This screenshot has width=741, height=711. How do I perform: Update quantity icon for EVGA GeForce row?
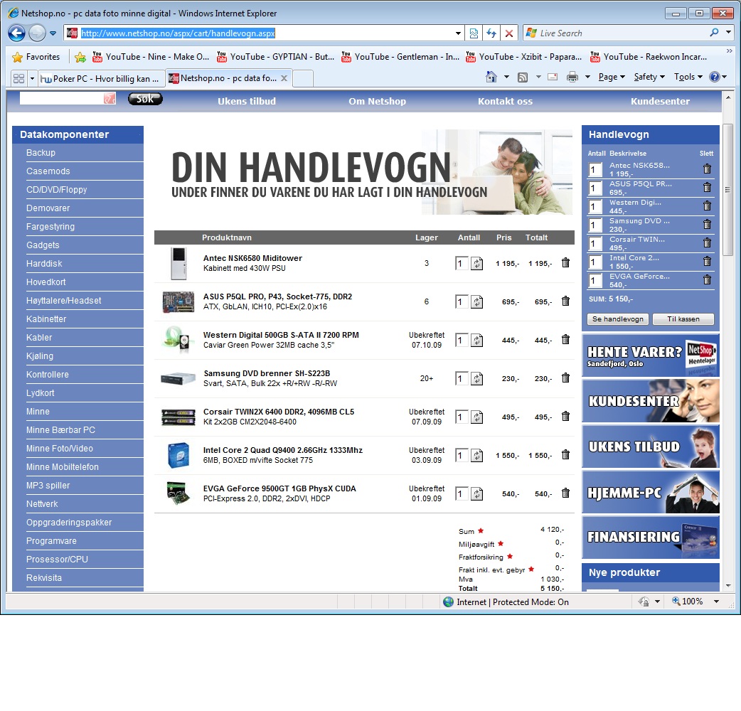point(477,493)
